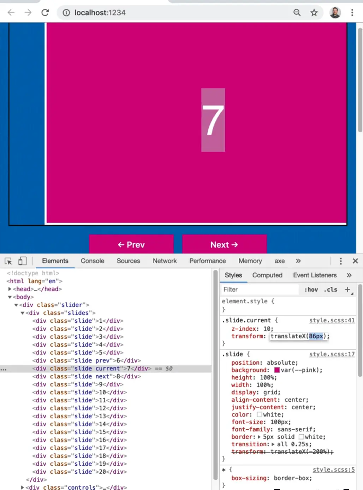
Task: Click the pink background color swatch
Action: 277,370
